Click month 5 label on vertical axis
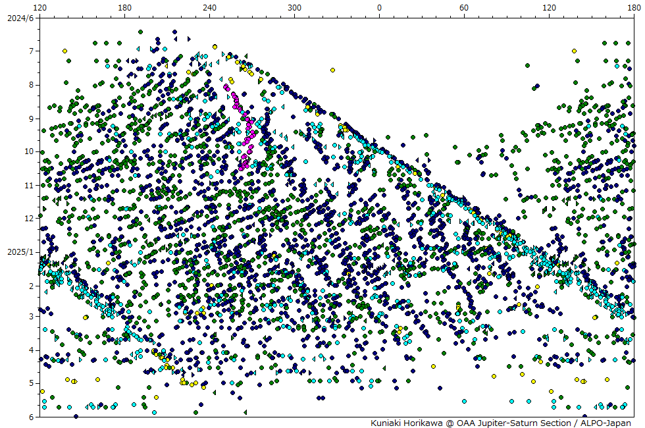The width and height of the screenshot is (645, 428). point(32,383)
